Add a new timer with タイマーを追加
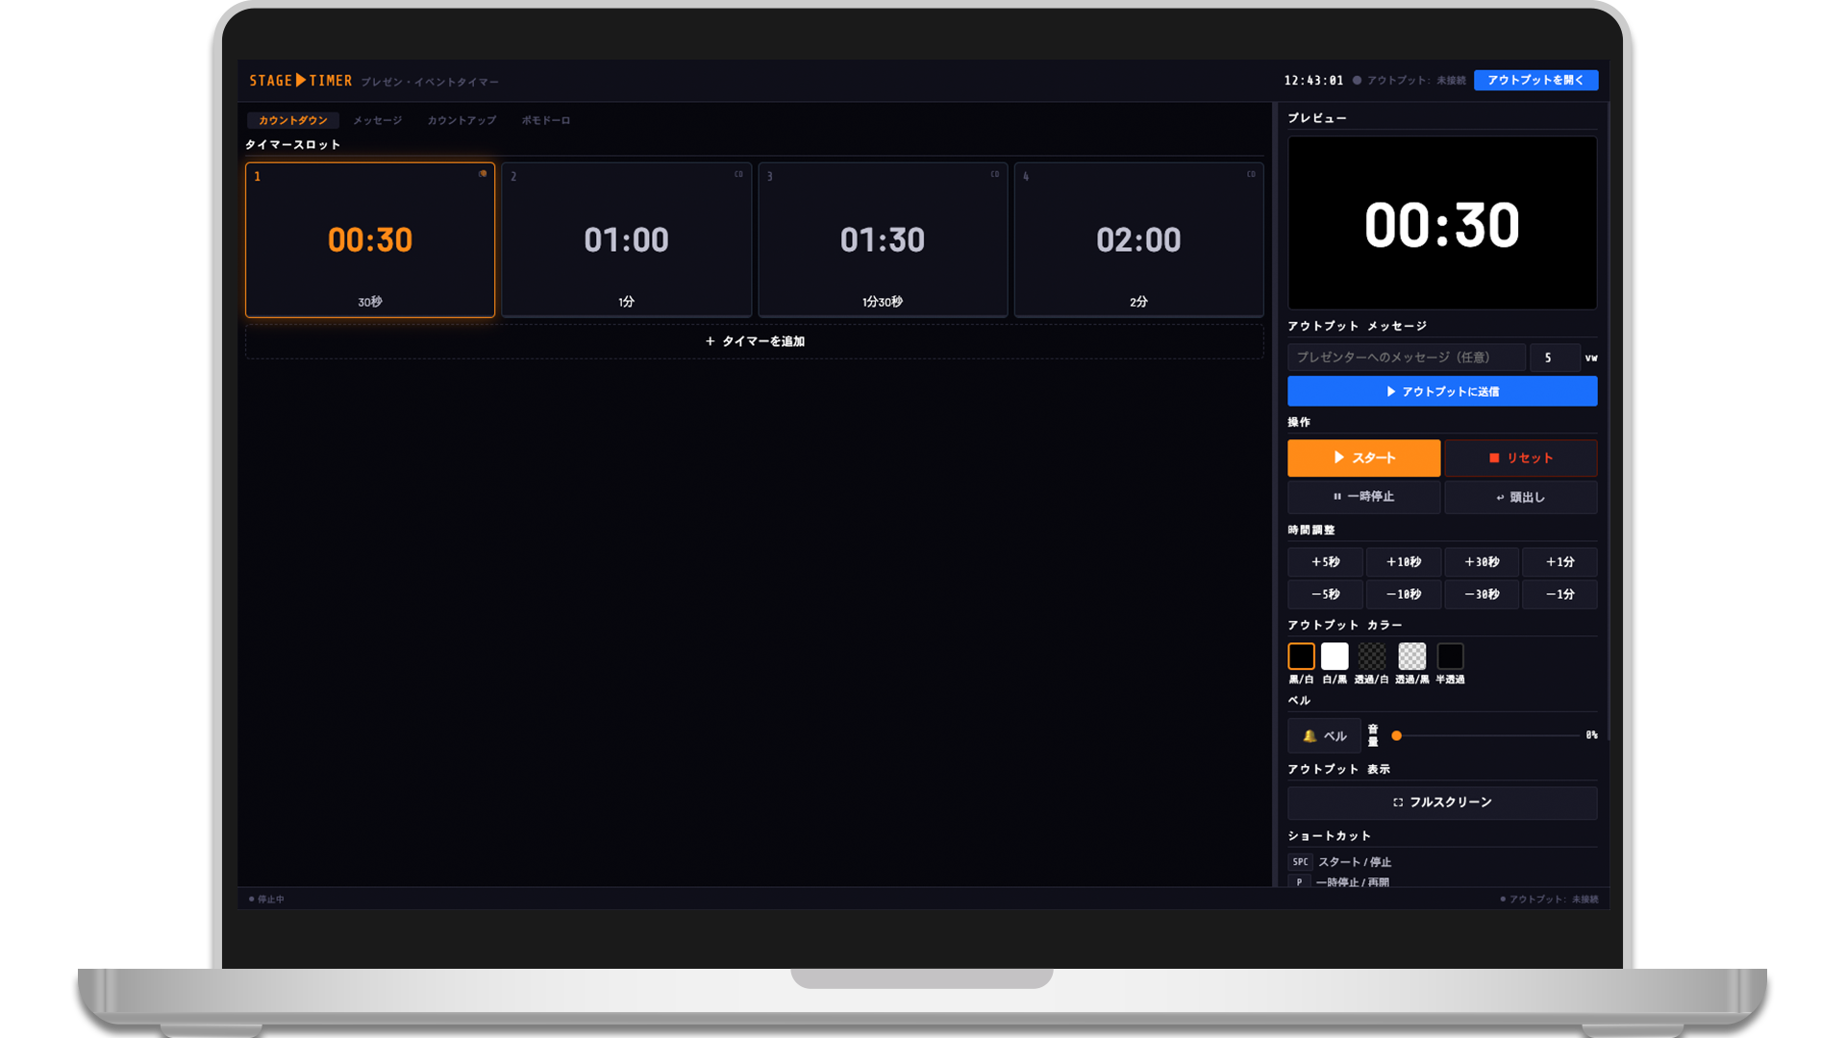This screenshot has width=1846, height=1038. [755, 341]
